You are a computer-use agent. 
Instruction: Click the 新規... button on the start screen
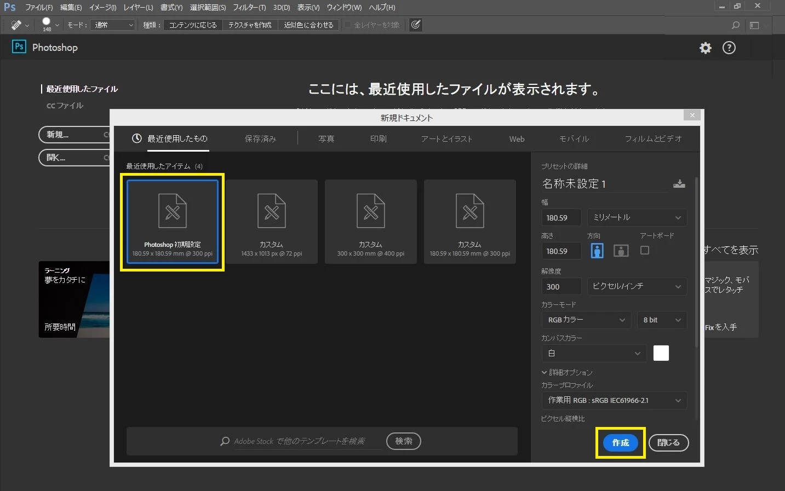75,135
